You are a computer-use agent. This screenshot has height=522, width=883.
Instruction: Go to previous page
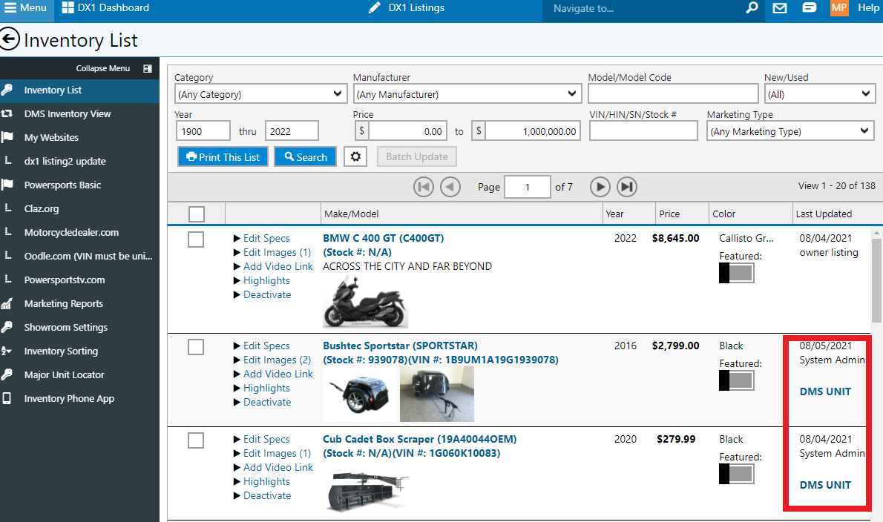click(x=450, y=187)
